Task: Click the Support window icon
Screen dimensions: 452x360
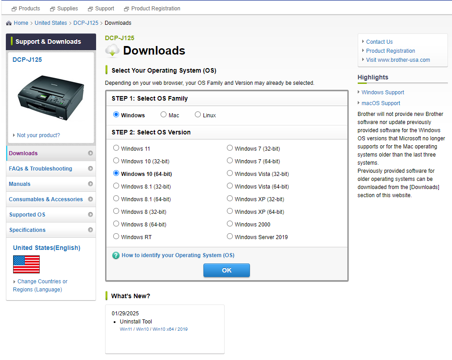Action: pyautogui.click(x=90, y=9)
